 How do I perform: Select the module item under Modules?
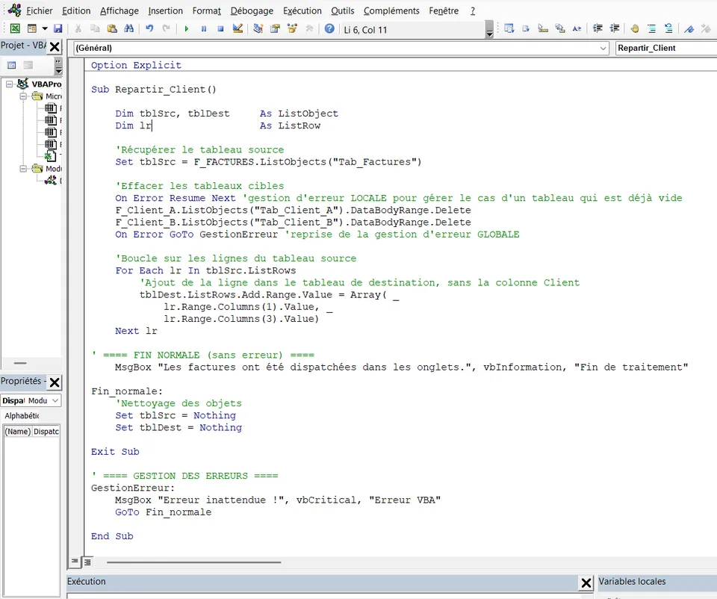click(53, 181)
